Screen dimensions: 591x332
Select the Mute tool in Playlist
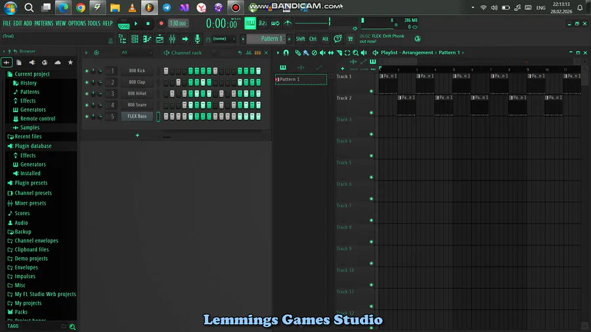click(x=322, y=52)
